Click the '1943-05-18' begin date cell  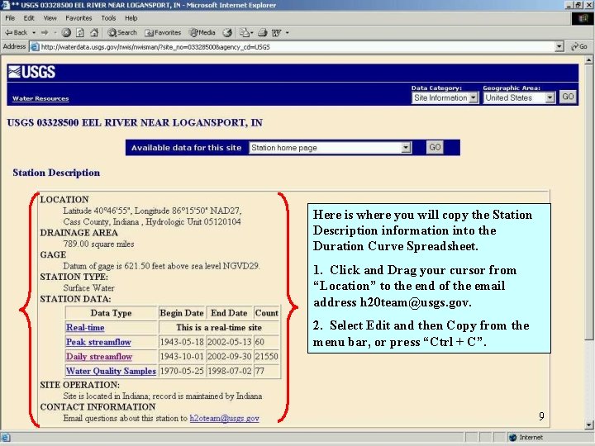182,342
